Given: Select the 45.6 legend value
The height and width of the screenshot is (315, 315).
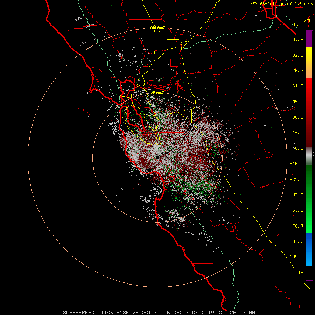Looking at the screenshot, I should [298, 101].
